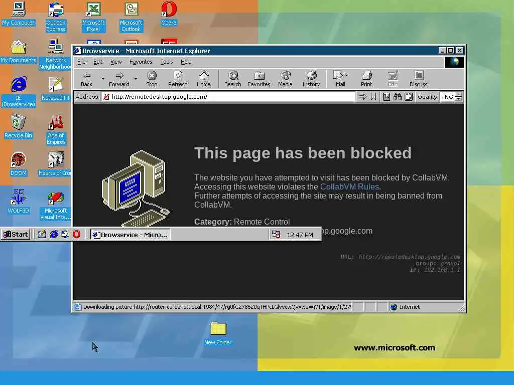This screenshot has width=514, height=385.
Task: Open the Favorites toolbar button
Action: (259, 79)
